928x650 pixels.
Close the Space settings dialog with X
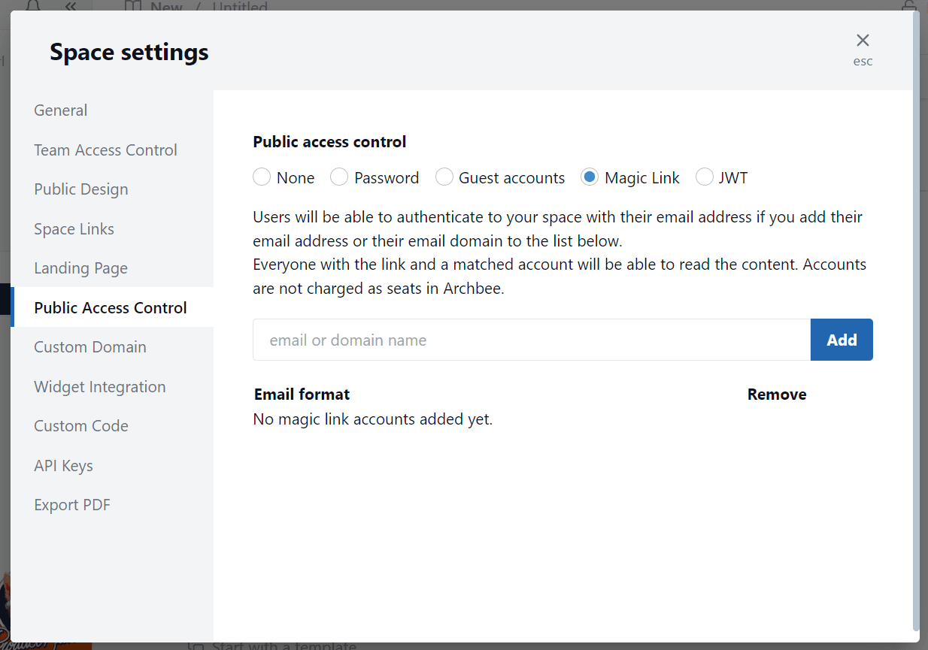863,41
